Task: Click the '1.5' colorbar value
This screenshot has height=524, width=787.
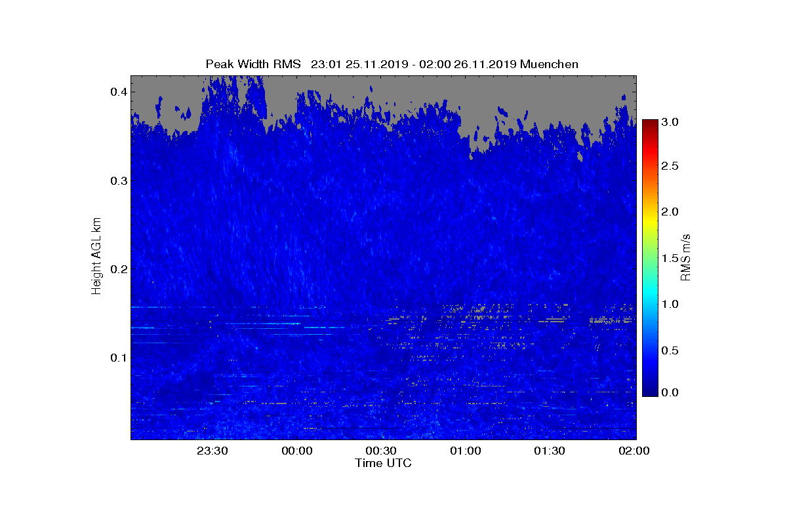Action: click(670, 258)
